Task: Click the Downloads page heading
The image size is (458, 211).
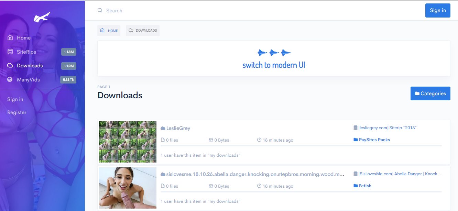Action: 120,95
